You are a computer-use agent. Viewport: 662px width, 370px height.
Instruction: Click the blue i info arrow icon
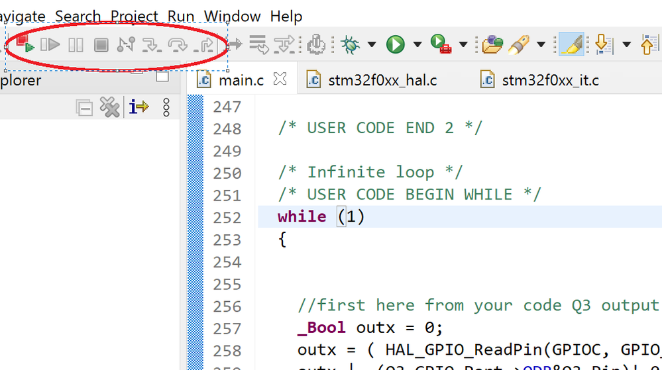pos(139,107)
